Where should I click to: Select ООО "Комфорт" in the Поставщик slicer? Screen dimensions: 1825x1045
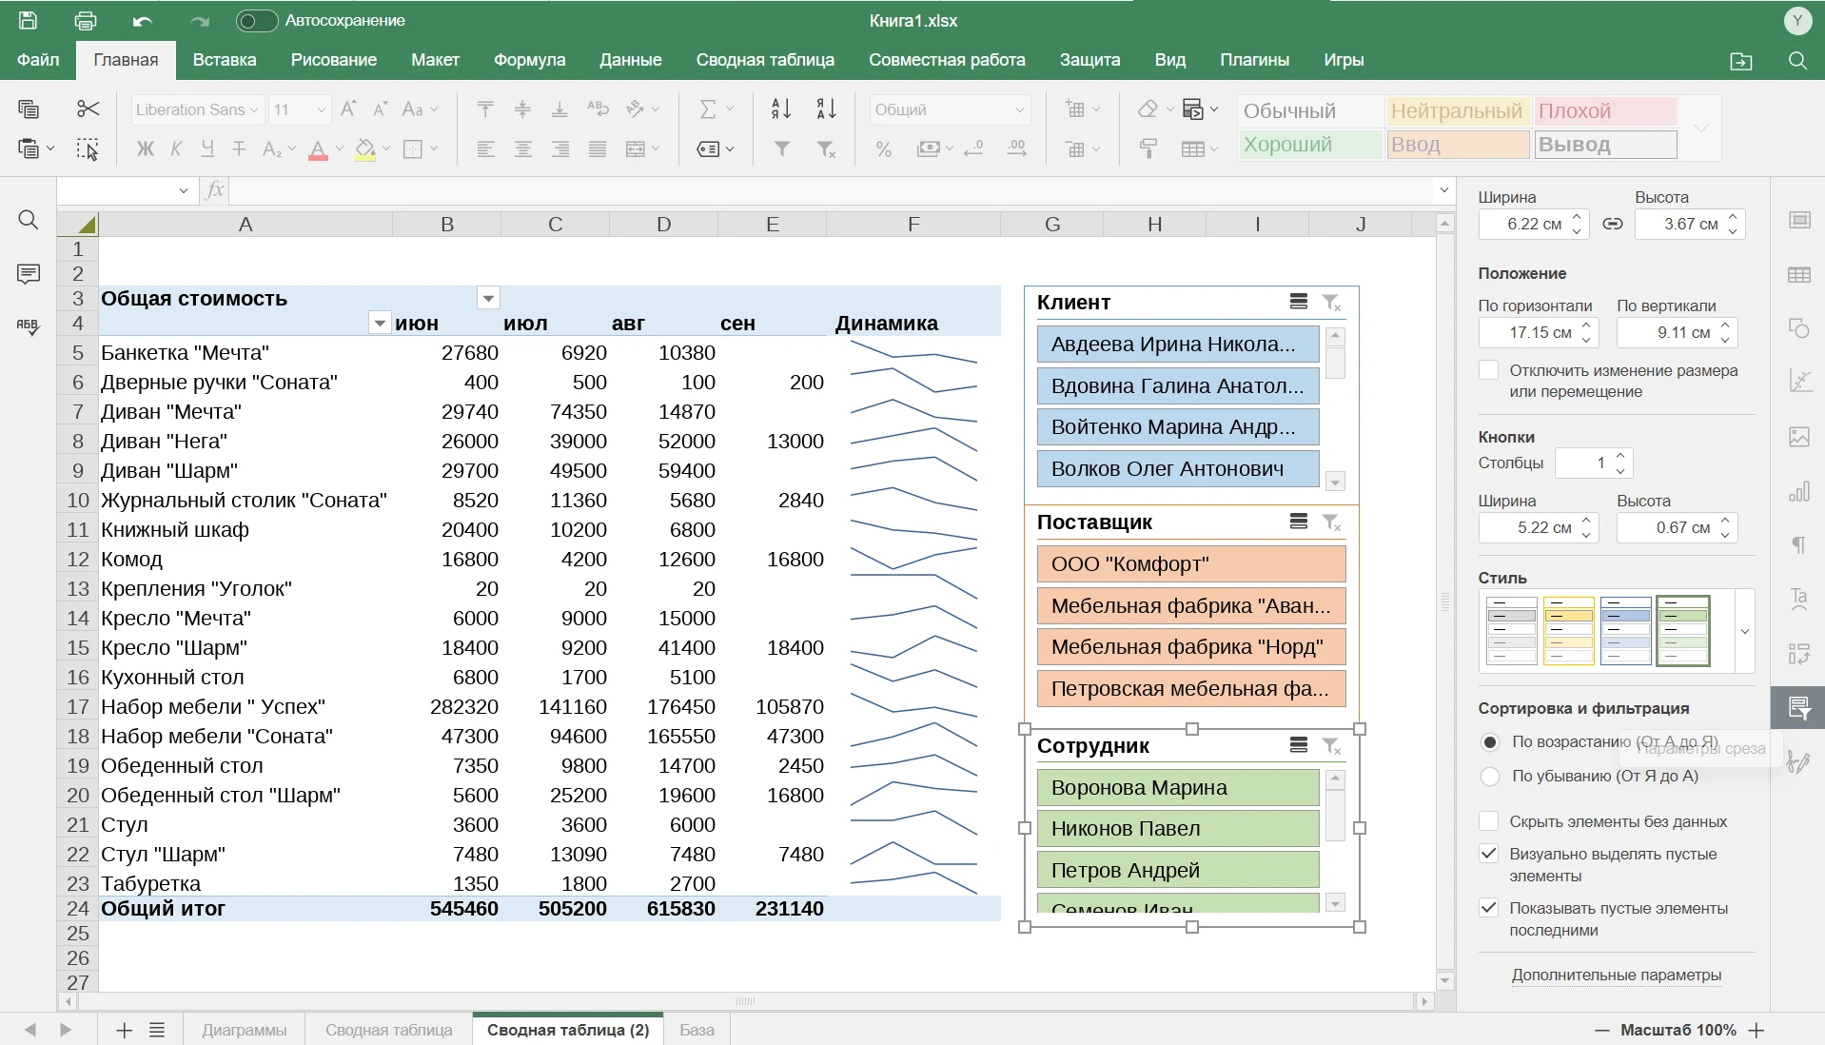click(x=1191, y=563)
